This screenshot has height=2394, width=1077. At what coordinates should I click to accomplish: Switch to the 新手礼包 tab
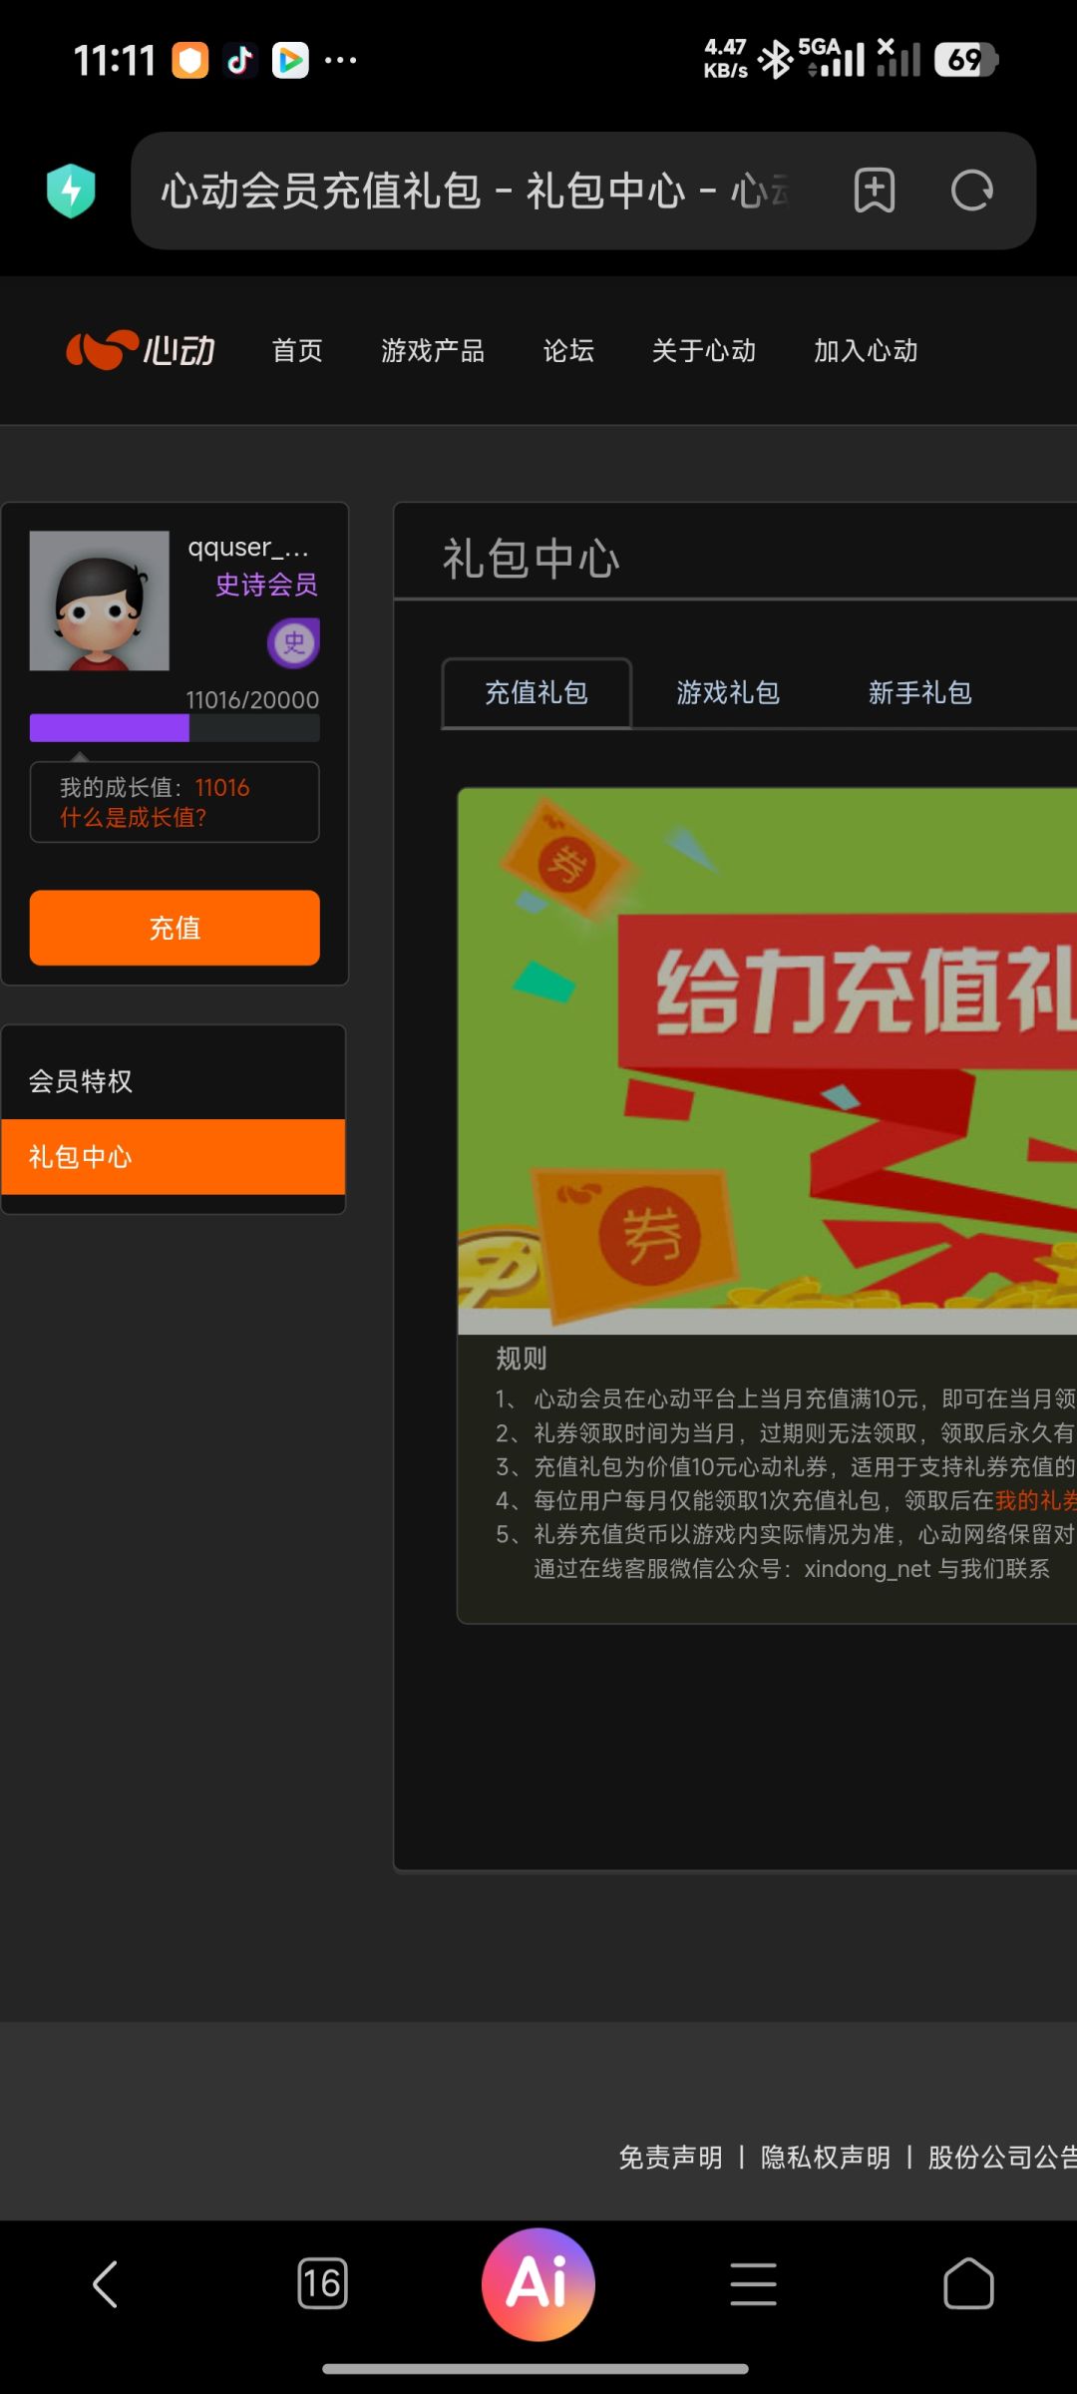tap(919, 693)
